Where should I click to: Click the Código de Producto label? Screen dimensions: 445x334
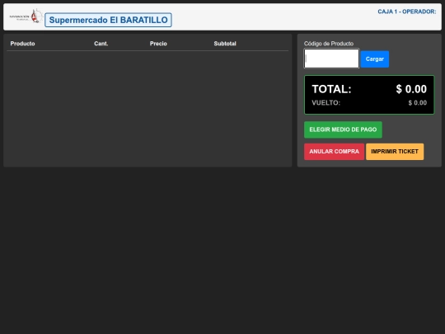point(329,44)
